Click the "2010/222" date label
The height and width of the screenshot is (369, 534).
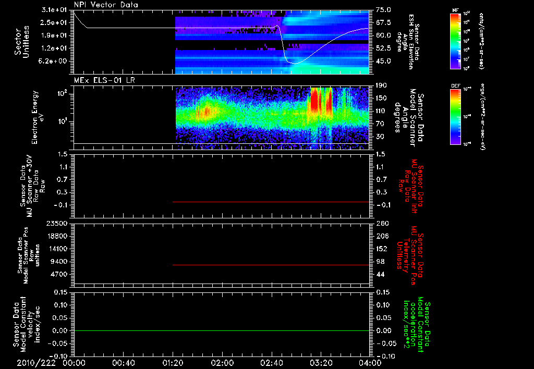tap(36, 363)
